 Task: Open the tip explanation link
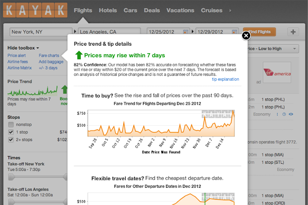pos(225,79)
